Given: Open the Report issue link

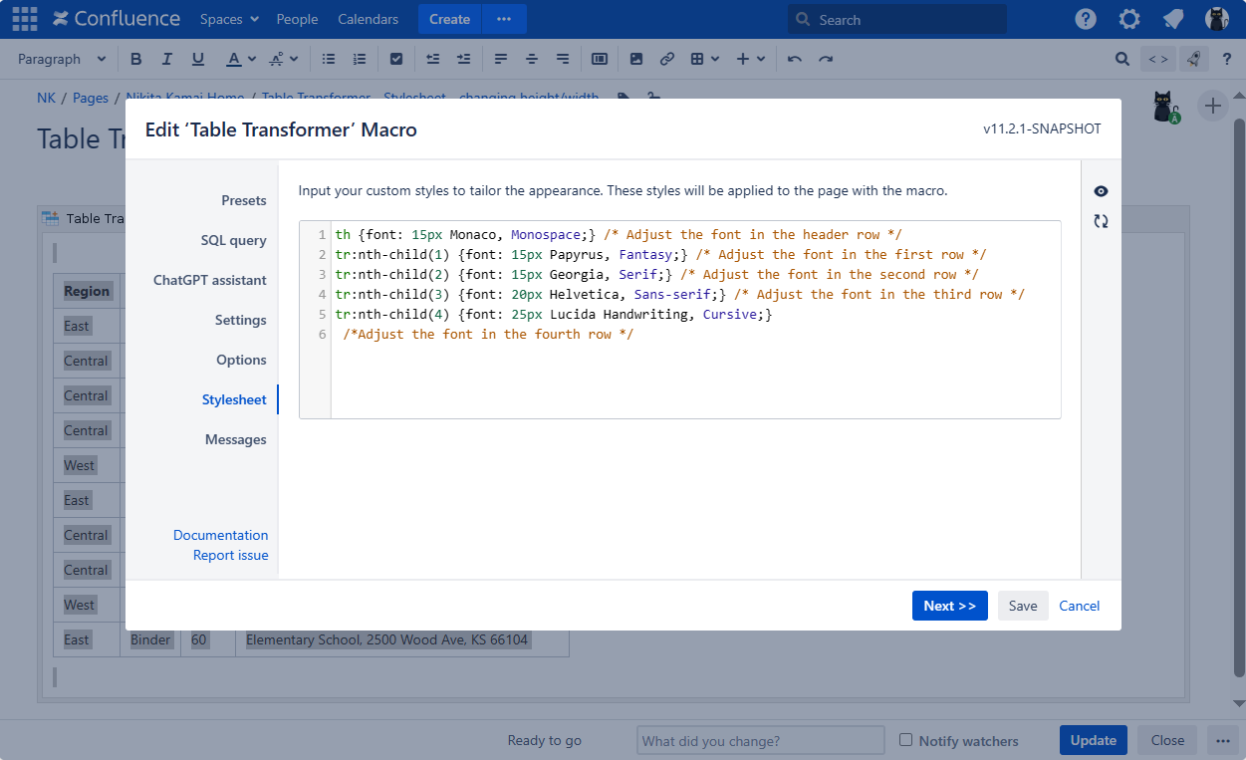Looking at the screenshot, I should pos(230,555).
